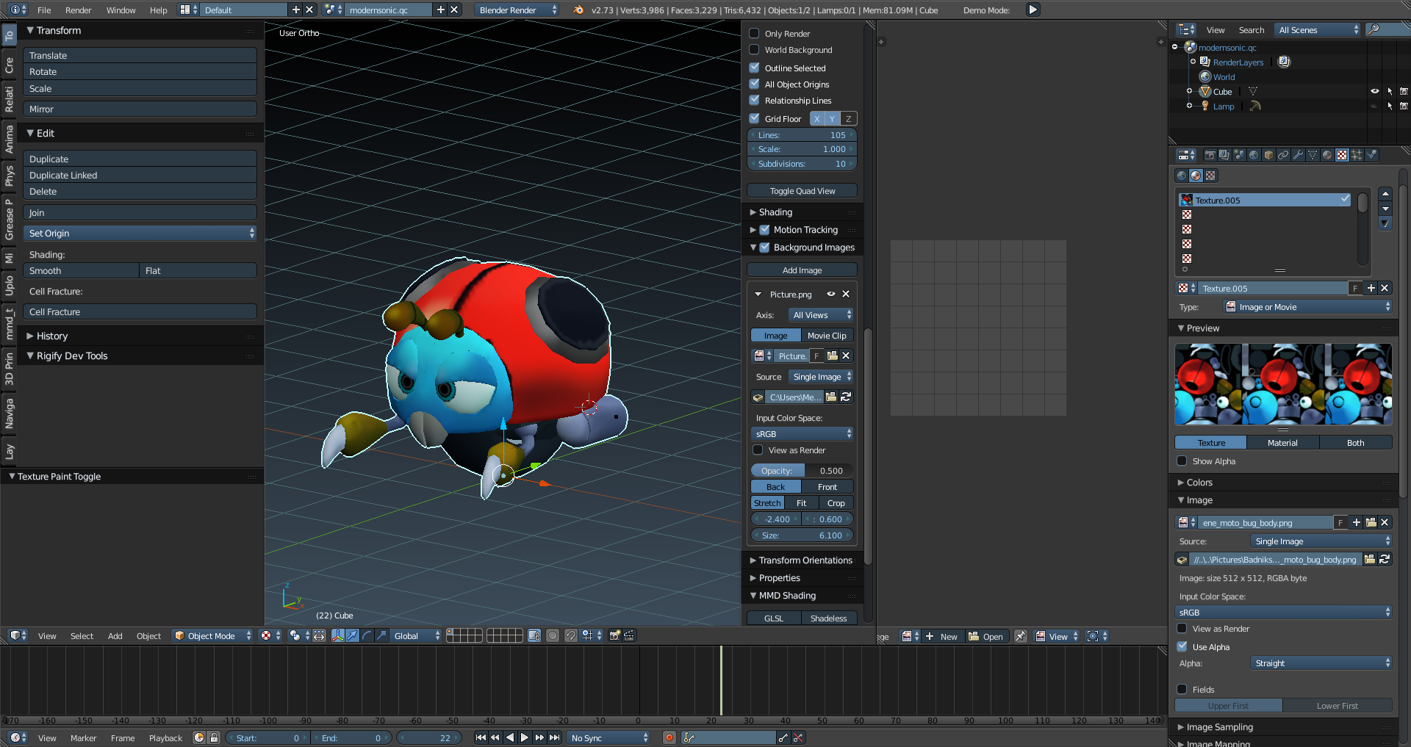Open the Axis All Views dropdown

(821, 314)
